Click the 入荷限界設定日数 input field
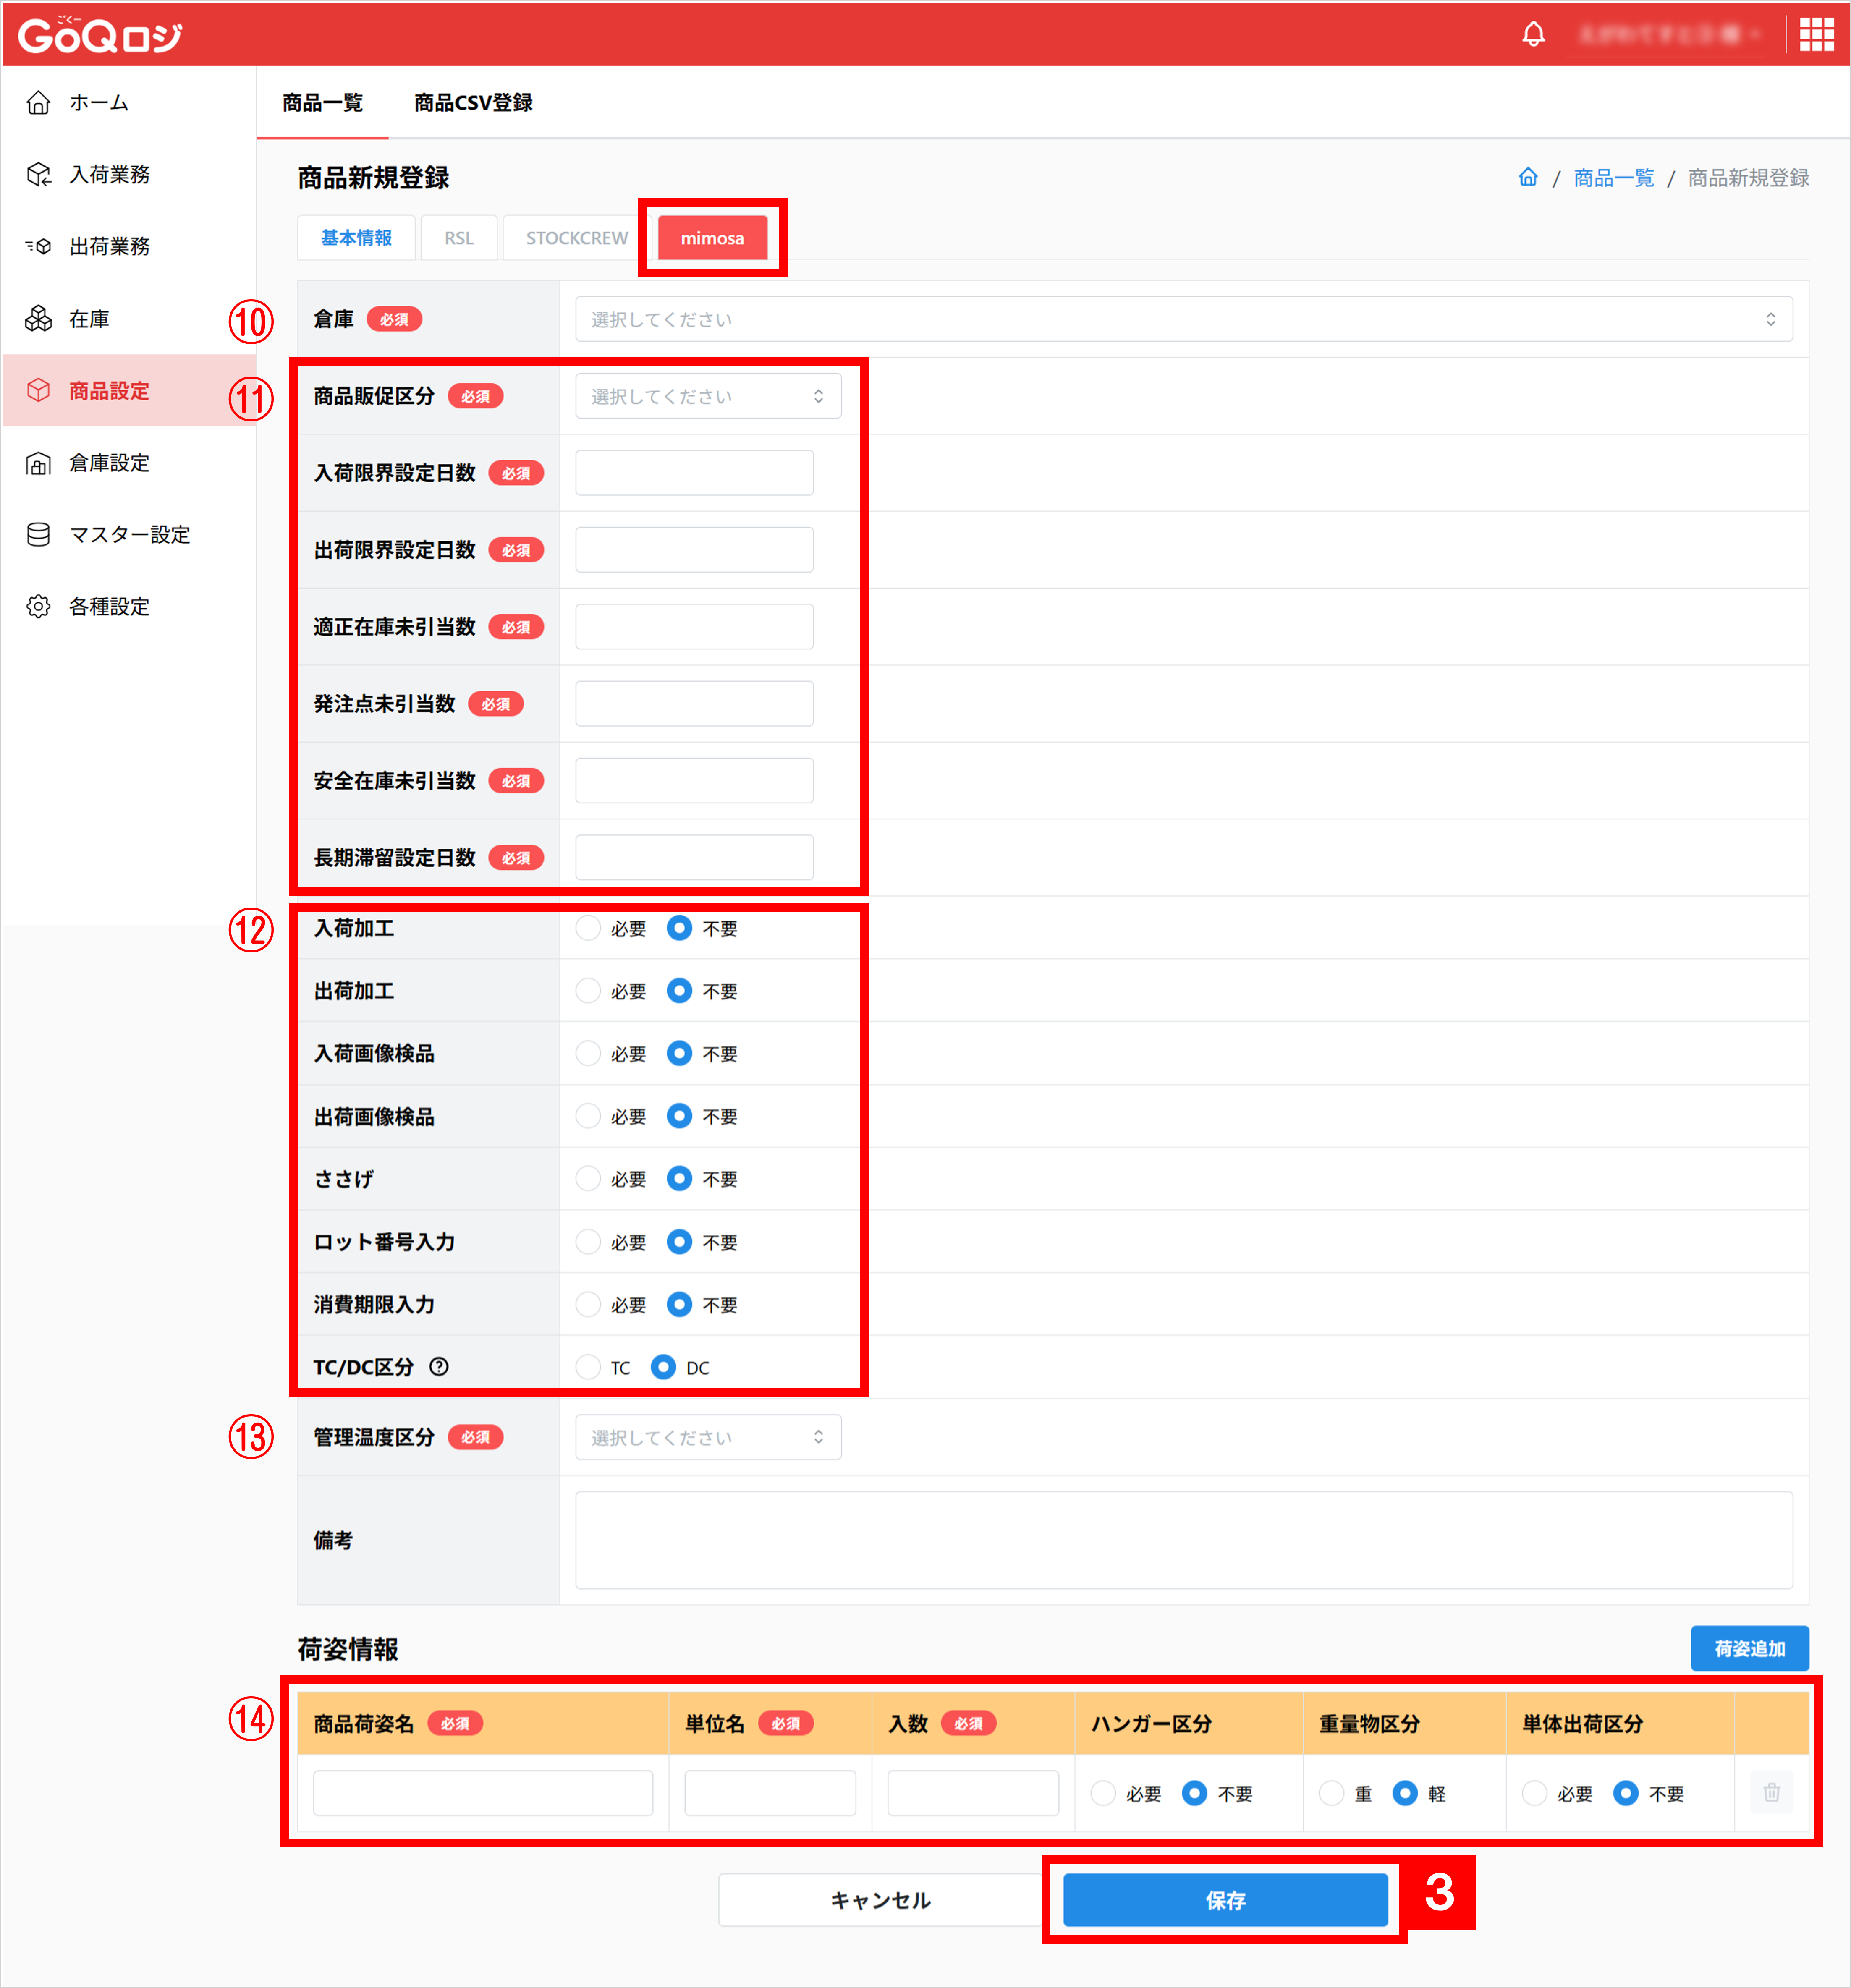The height and width of the screenshot is (1988, 1851). (694, 473)
